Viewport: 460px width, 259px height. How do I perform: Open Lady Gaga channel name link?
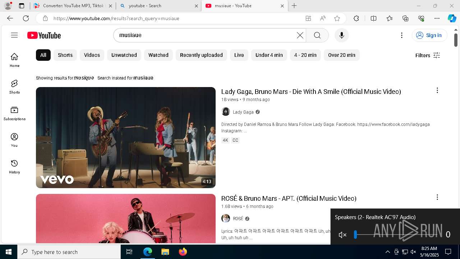[243, 112]
